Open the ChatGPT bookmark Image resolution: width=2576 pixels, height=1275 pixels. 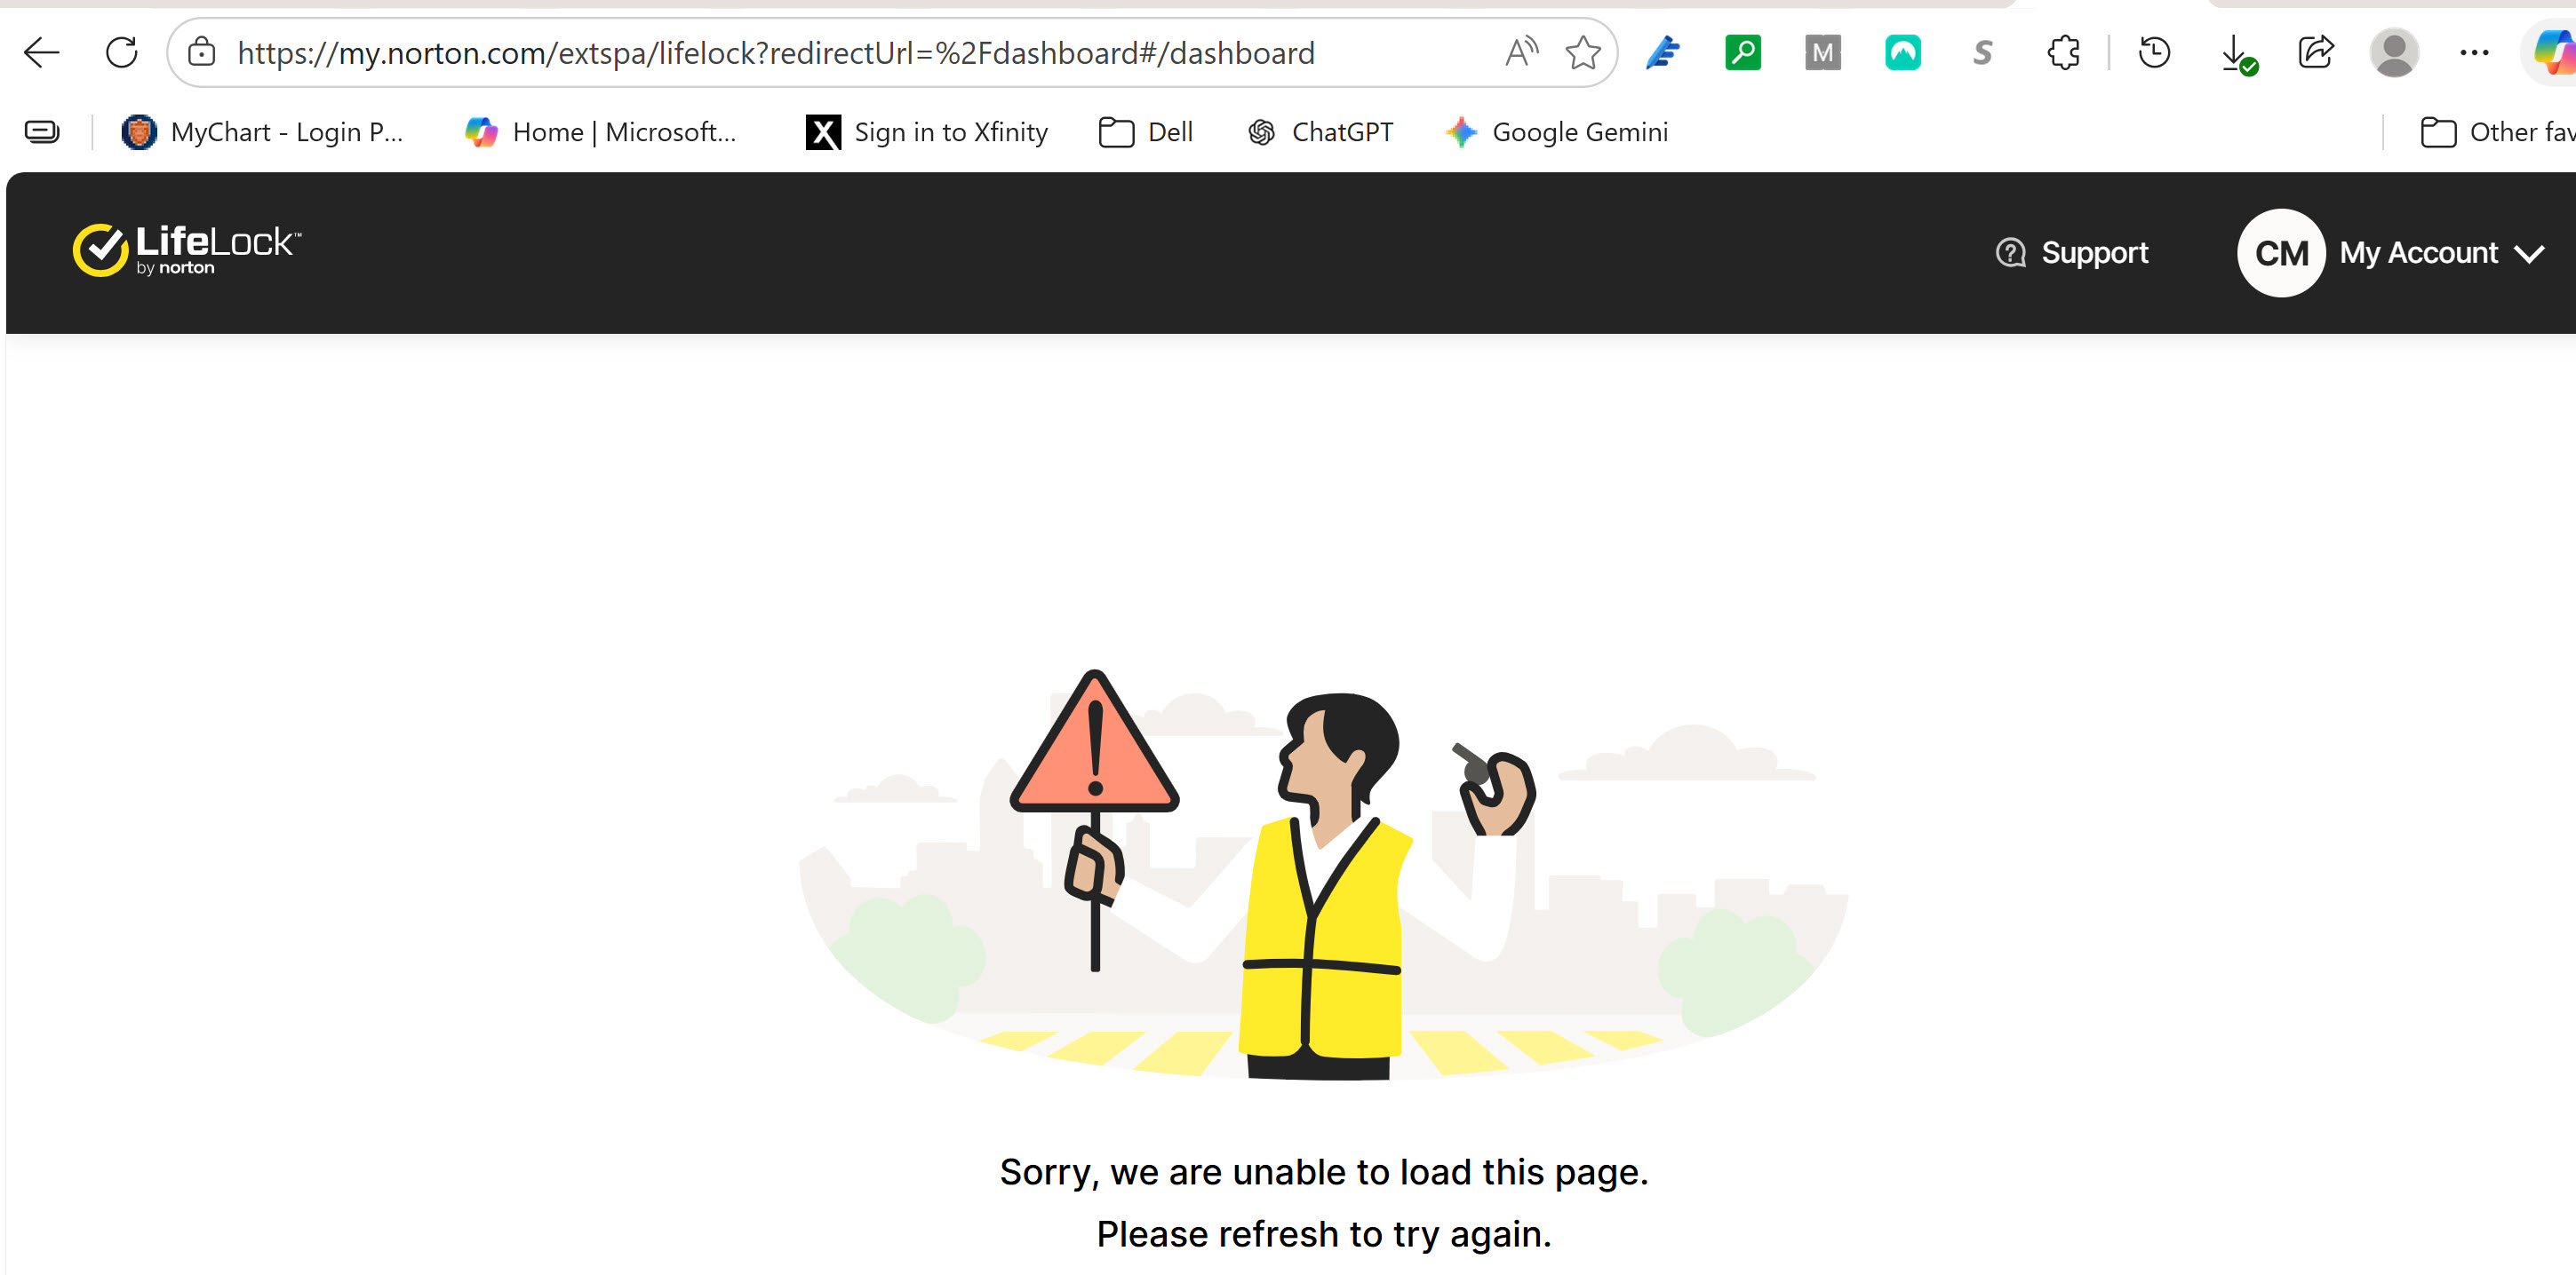tap(1320, 132)
